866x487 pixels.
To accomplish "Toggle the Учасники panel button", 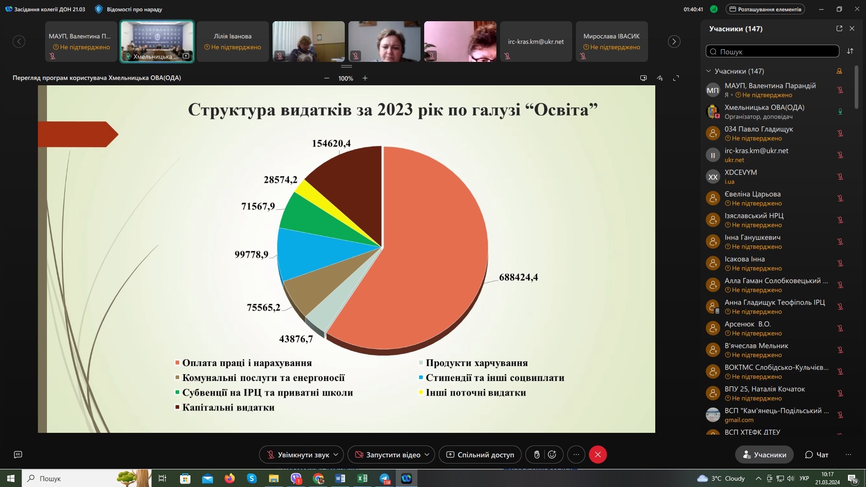I will pos(764,455).
